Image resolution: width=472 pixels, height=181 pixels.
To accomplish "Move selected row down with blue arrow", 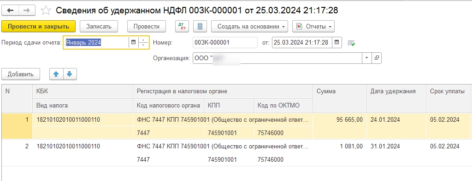I will click(x=70, y=74).
